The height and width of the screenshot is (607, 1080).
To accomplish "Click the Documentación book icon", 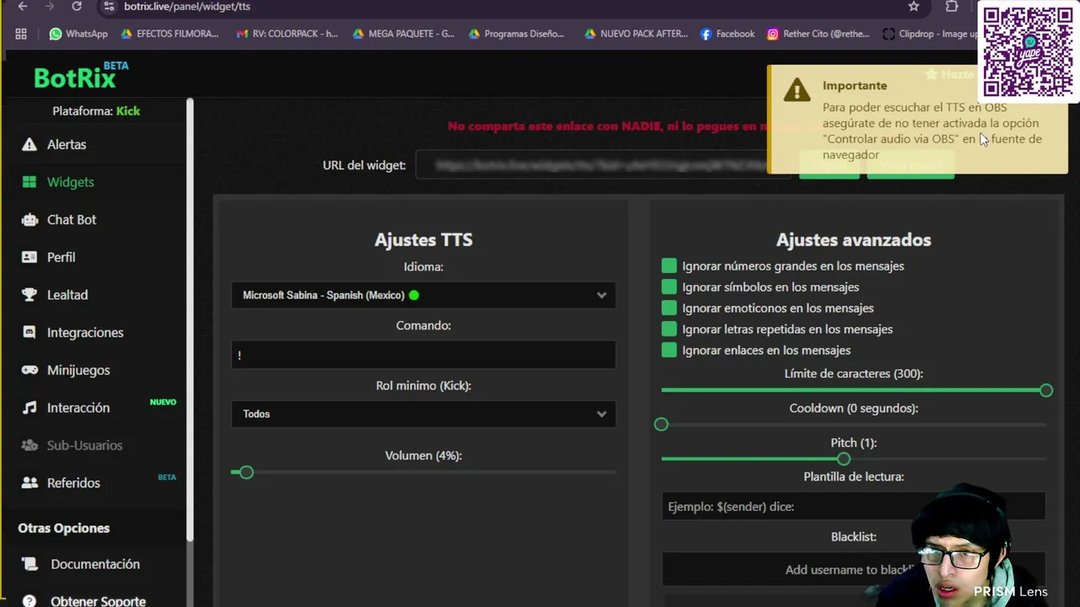I will coord(30,564).
